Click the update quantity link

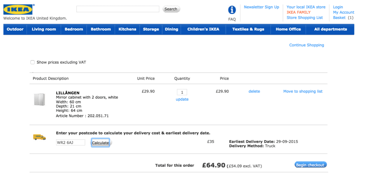[182, 99]
